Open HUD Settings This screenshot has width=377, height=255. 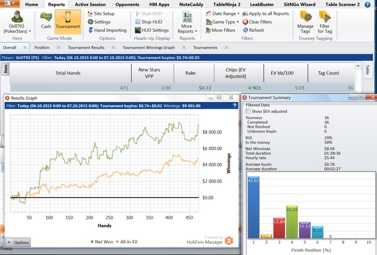click(x=152, y=30)
